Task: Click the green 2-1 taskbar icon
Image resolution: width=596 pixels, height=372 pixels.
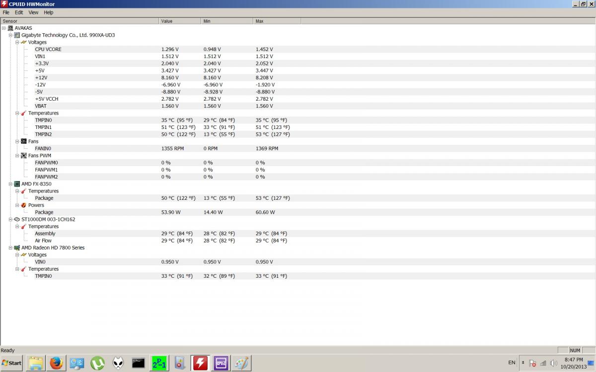Action: [159, 363]
